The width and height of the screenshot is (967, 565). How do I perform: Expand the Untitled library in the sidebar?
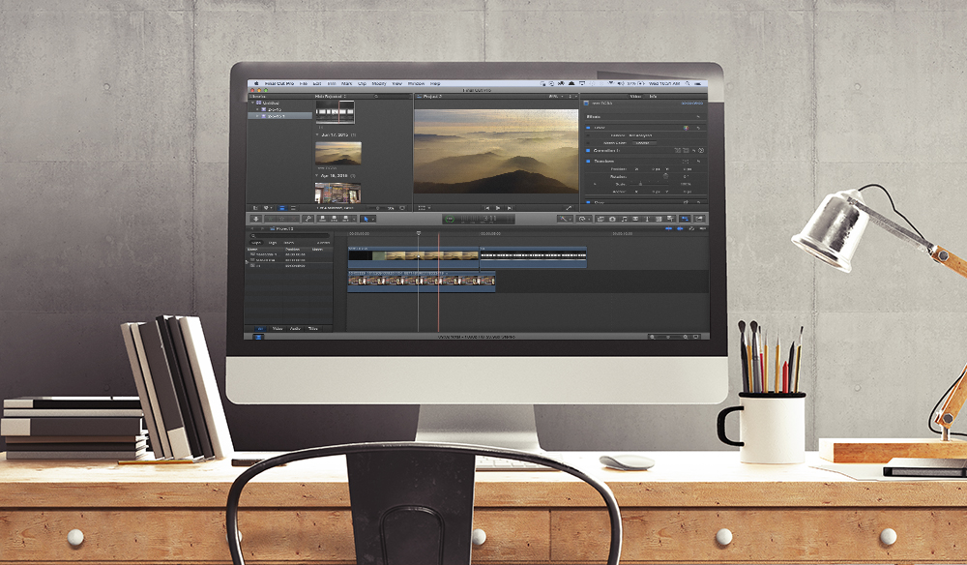click(x=252, y=103)
